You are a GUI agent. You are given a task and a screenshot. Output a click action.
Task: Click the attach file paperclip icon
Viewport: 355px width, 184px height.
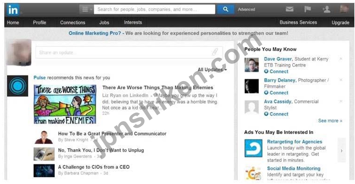coord(214,52)
